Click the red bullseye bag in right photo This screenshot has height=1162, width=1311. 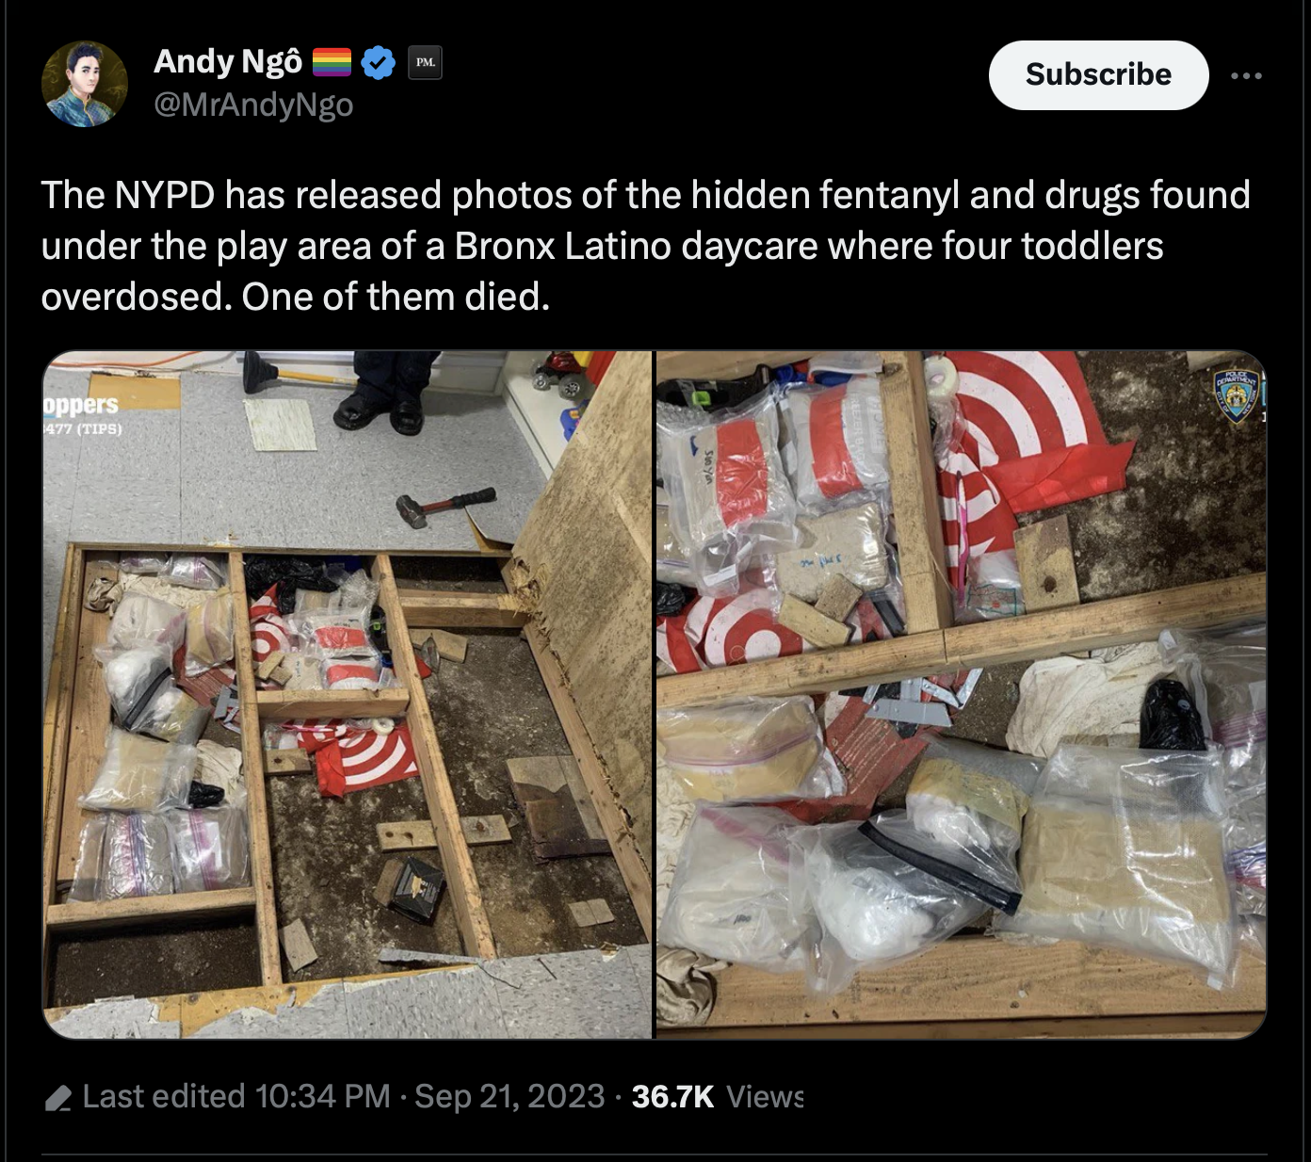(1017, 443)
